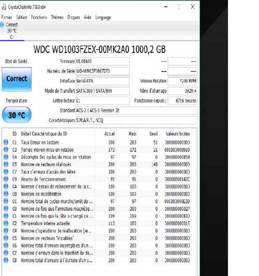Click the serial number field
Image resolution: width=259 pixels, height=276 pixels.
click(103, 71)
